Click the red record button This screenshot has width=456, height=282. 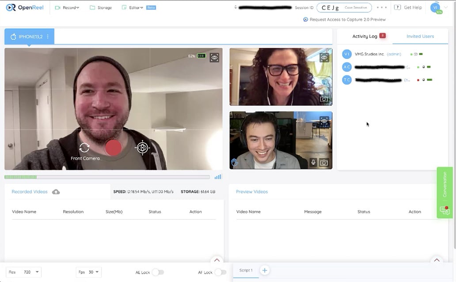point(113,148)
